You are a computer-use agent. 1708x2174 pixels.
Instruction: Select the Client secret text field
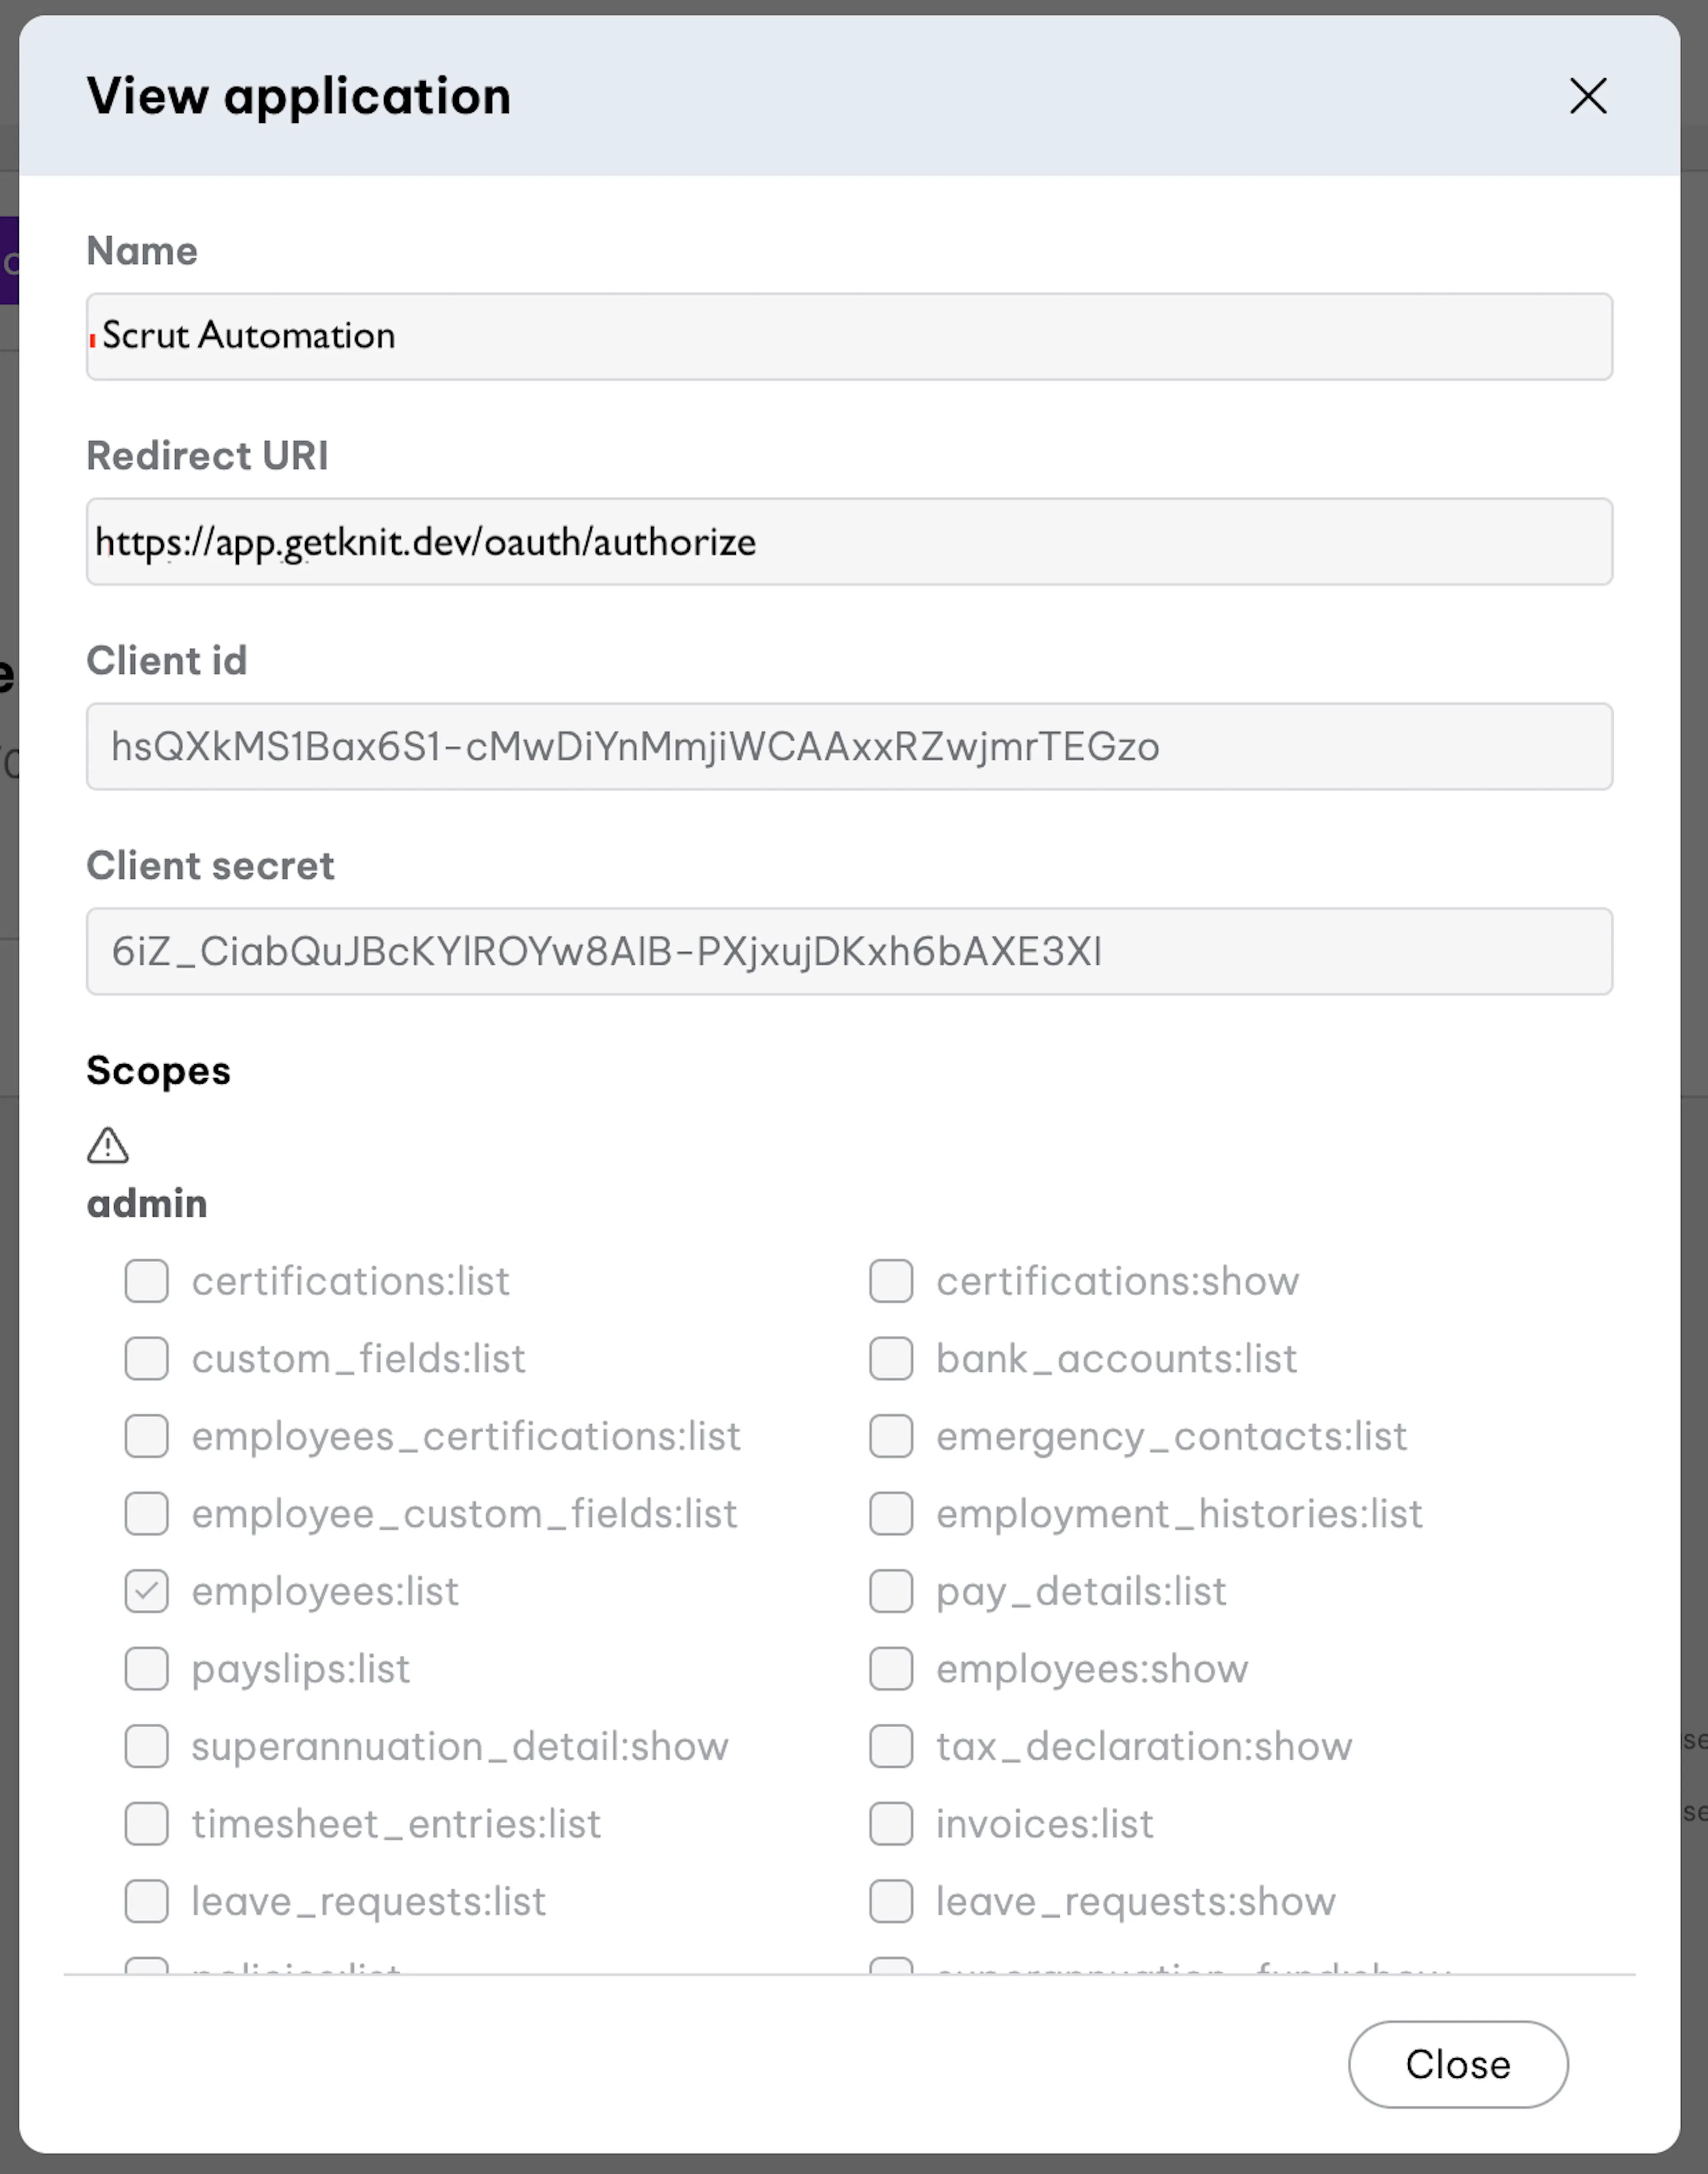pos(849,951)
